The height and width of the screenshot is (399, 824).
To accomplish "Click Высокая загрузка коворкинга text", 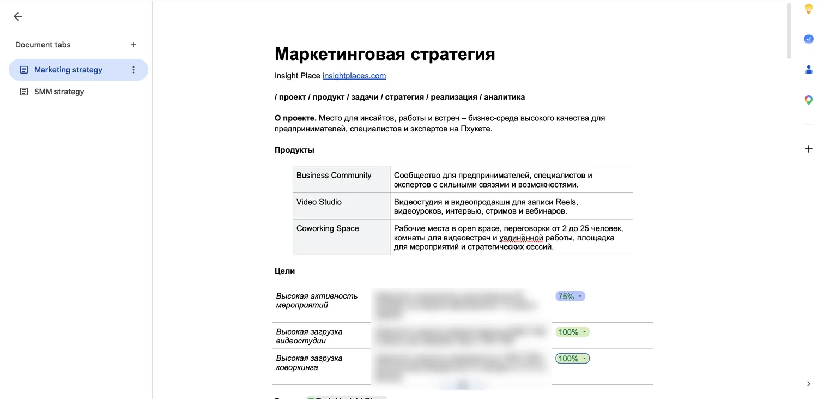I will click(x=309, y=363).
